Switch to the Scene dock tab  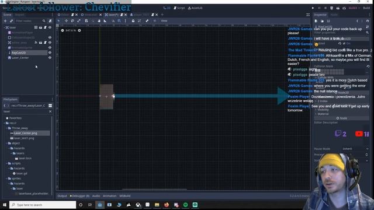click(7, 15)
